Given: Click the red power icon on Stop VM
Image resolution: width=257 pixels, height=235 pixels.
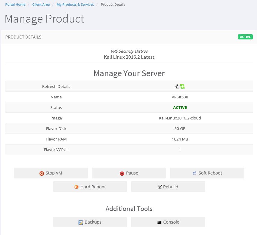Looking at the screenshot, I should coord(42,173).
